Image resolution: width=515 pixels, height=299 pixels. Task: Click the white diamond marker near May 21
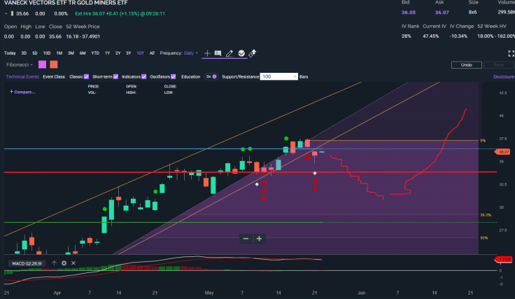tap(315, 173)
